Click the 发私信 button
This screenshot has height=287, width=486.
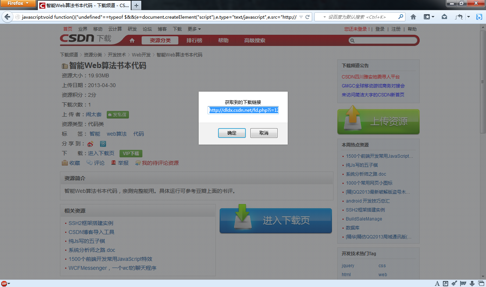click(x=118, y=115)
